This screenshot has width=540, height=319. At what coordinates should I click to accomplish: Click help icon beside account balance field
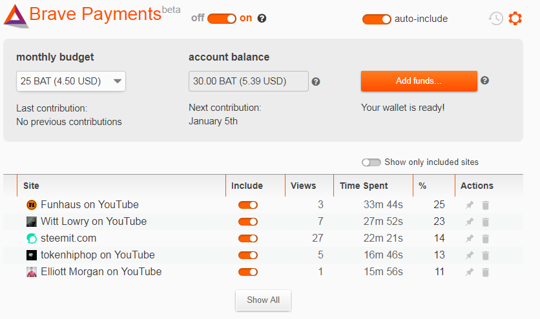[x=316, y=81]
